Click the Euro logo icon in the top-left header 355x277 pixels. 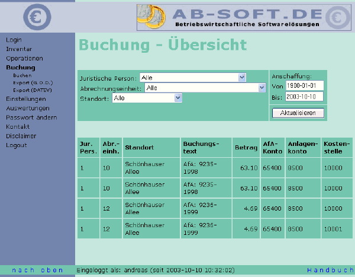point(37,17)
